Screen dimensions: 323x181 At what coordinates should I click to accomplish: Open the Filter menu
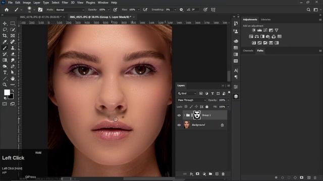coord(65,3)
